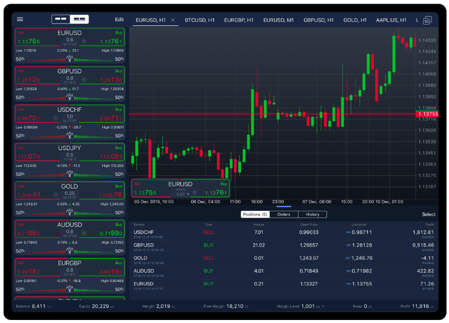Click live price icon for GBPUSD position
Screen dimensions: 449x323
[x=348, y=245]
